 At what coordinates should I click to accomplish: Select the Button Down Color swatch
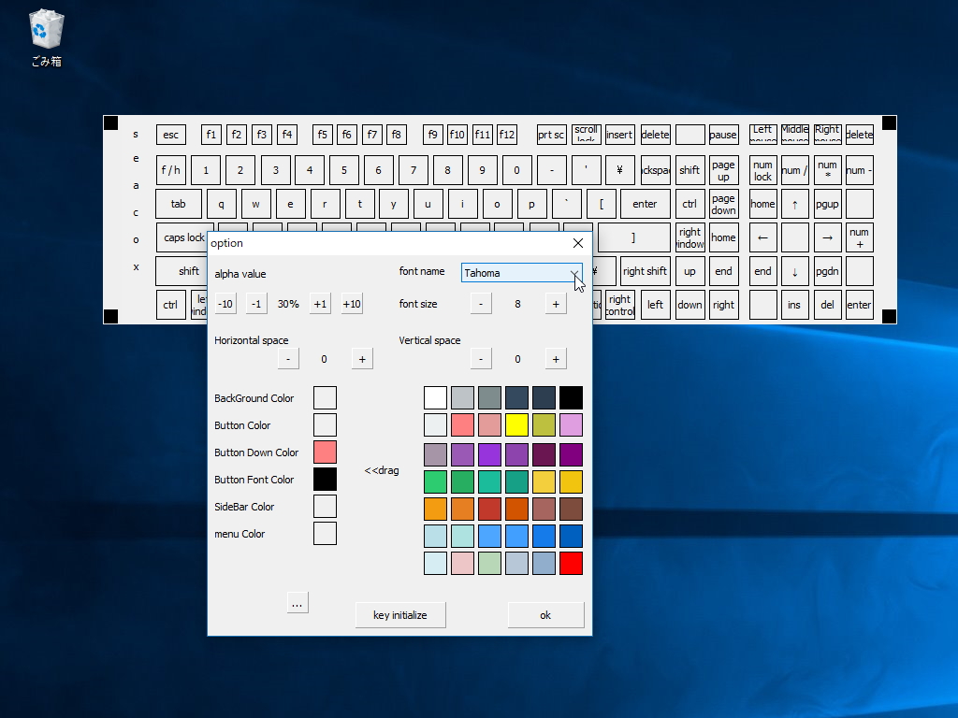tap(325, 452)
